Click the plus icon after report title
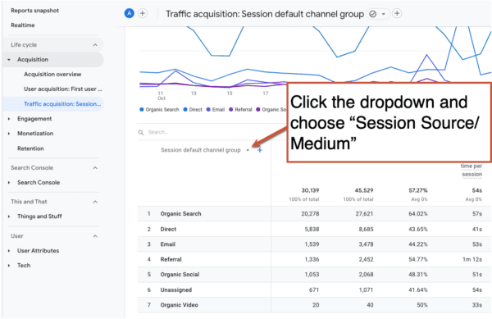Screen dimensions: 492x319 click(x=397, y=13)
